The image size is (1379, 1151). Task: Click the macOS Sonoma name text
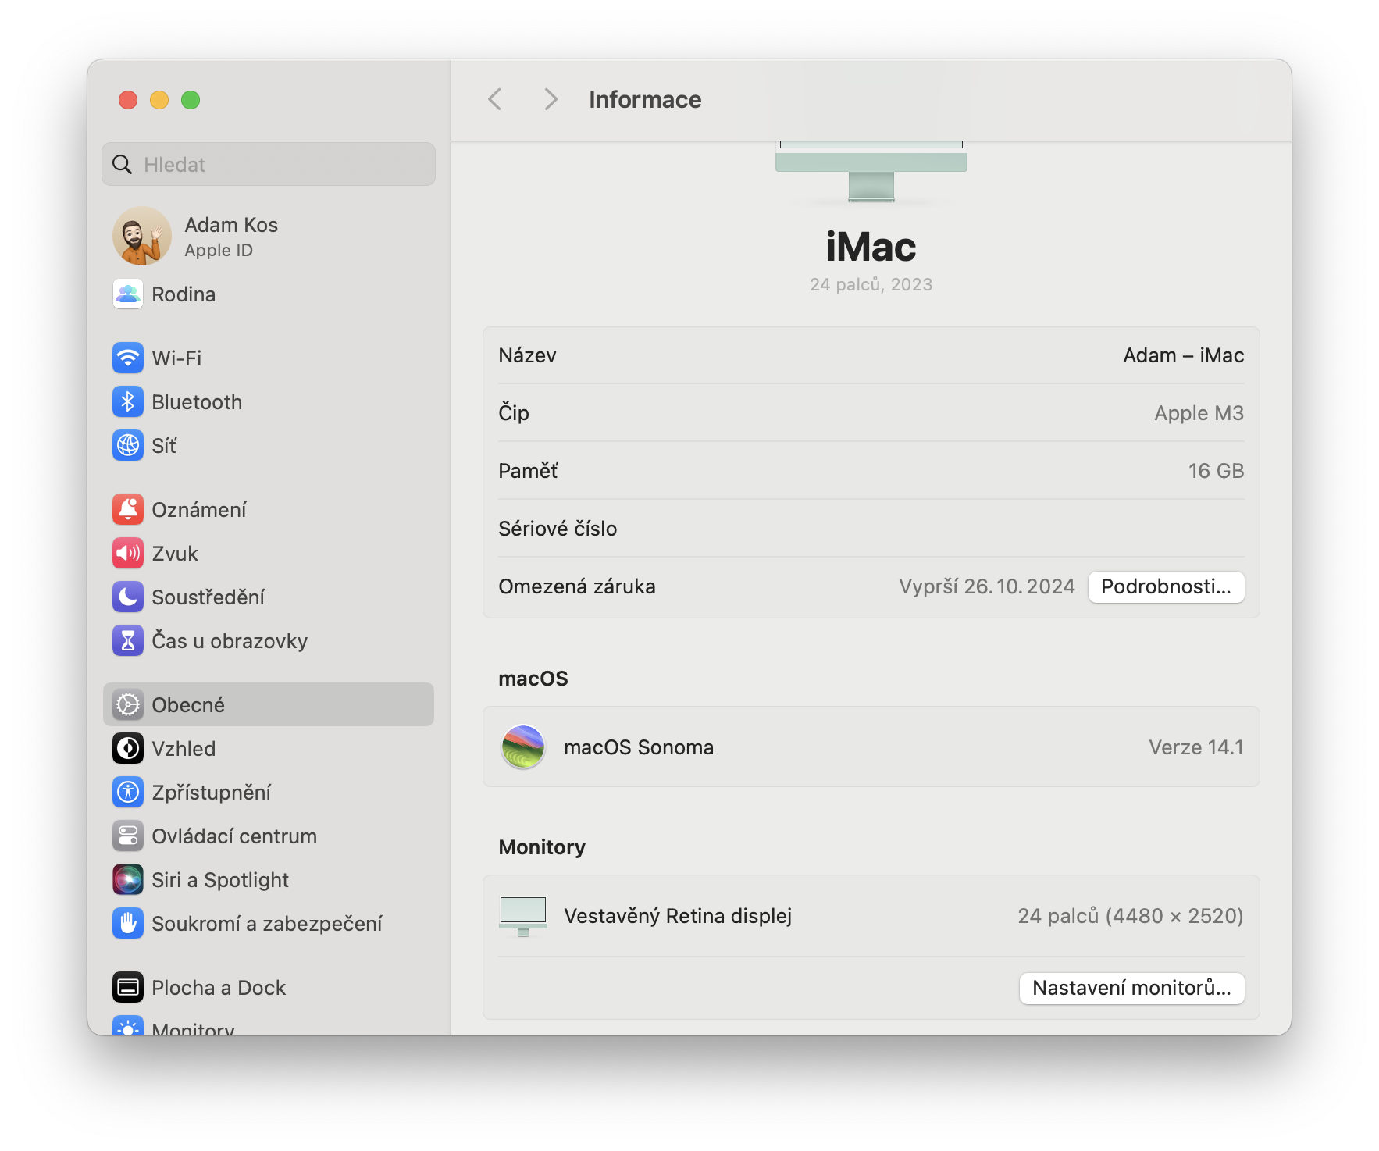click(x=639, y=747)
